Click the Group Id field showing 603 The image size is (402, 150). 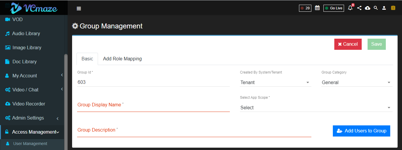(x=153, y=82)
